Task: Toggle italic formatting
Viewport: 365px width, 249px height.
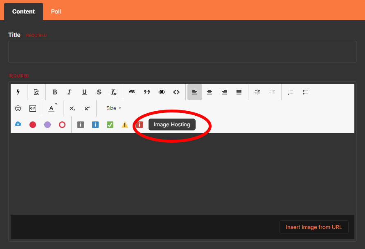Action: click(70, 92)
